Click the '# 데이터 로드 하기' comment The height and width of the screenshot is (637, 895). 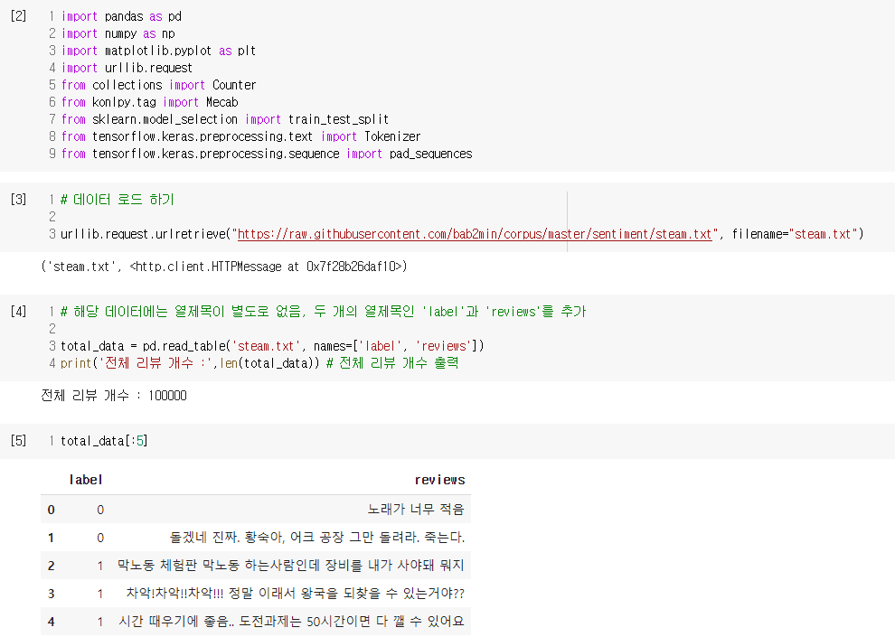(x=118, y=200)
